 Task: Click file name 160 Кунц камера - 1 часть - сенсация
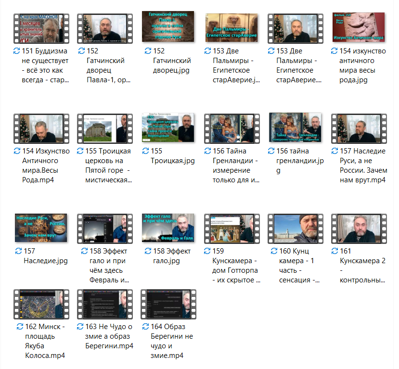point(299,266)
